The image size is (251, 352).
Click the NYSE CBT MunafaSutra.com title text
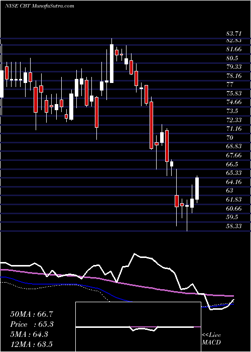pyautogui.click(x=39, y=6)
